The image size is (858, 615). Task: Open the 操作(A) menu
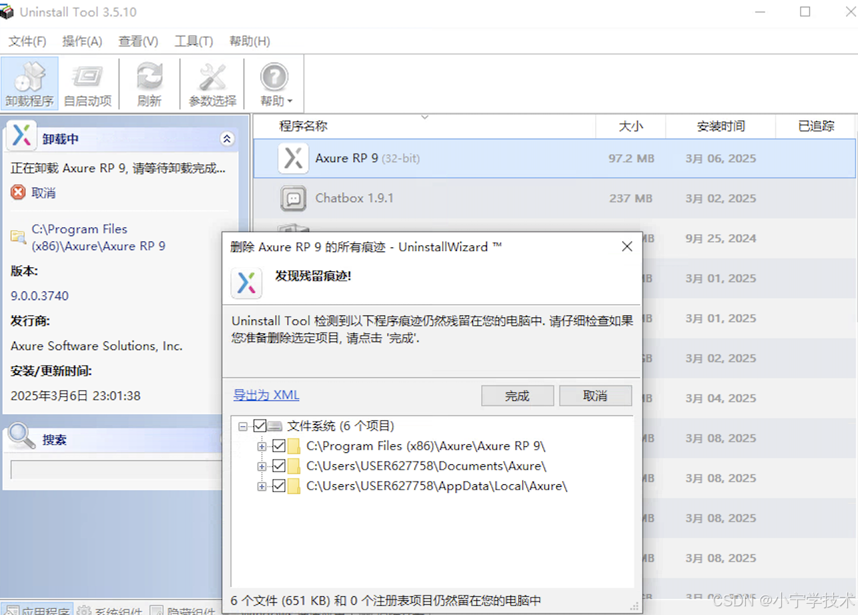click(82, 41)
